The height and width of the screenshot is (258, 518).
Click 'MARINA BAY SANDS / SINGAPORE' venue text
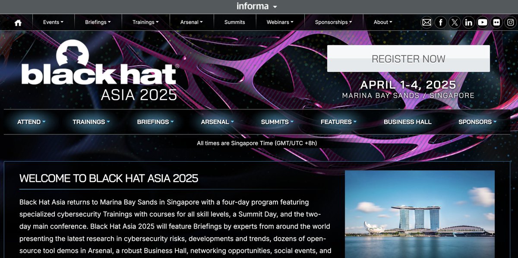point(408,96)
